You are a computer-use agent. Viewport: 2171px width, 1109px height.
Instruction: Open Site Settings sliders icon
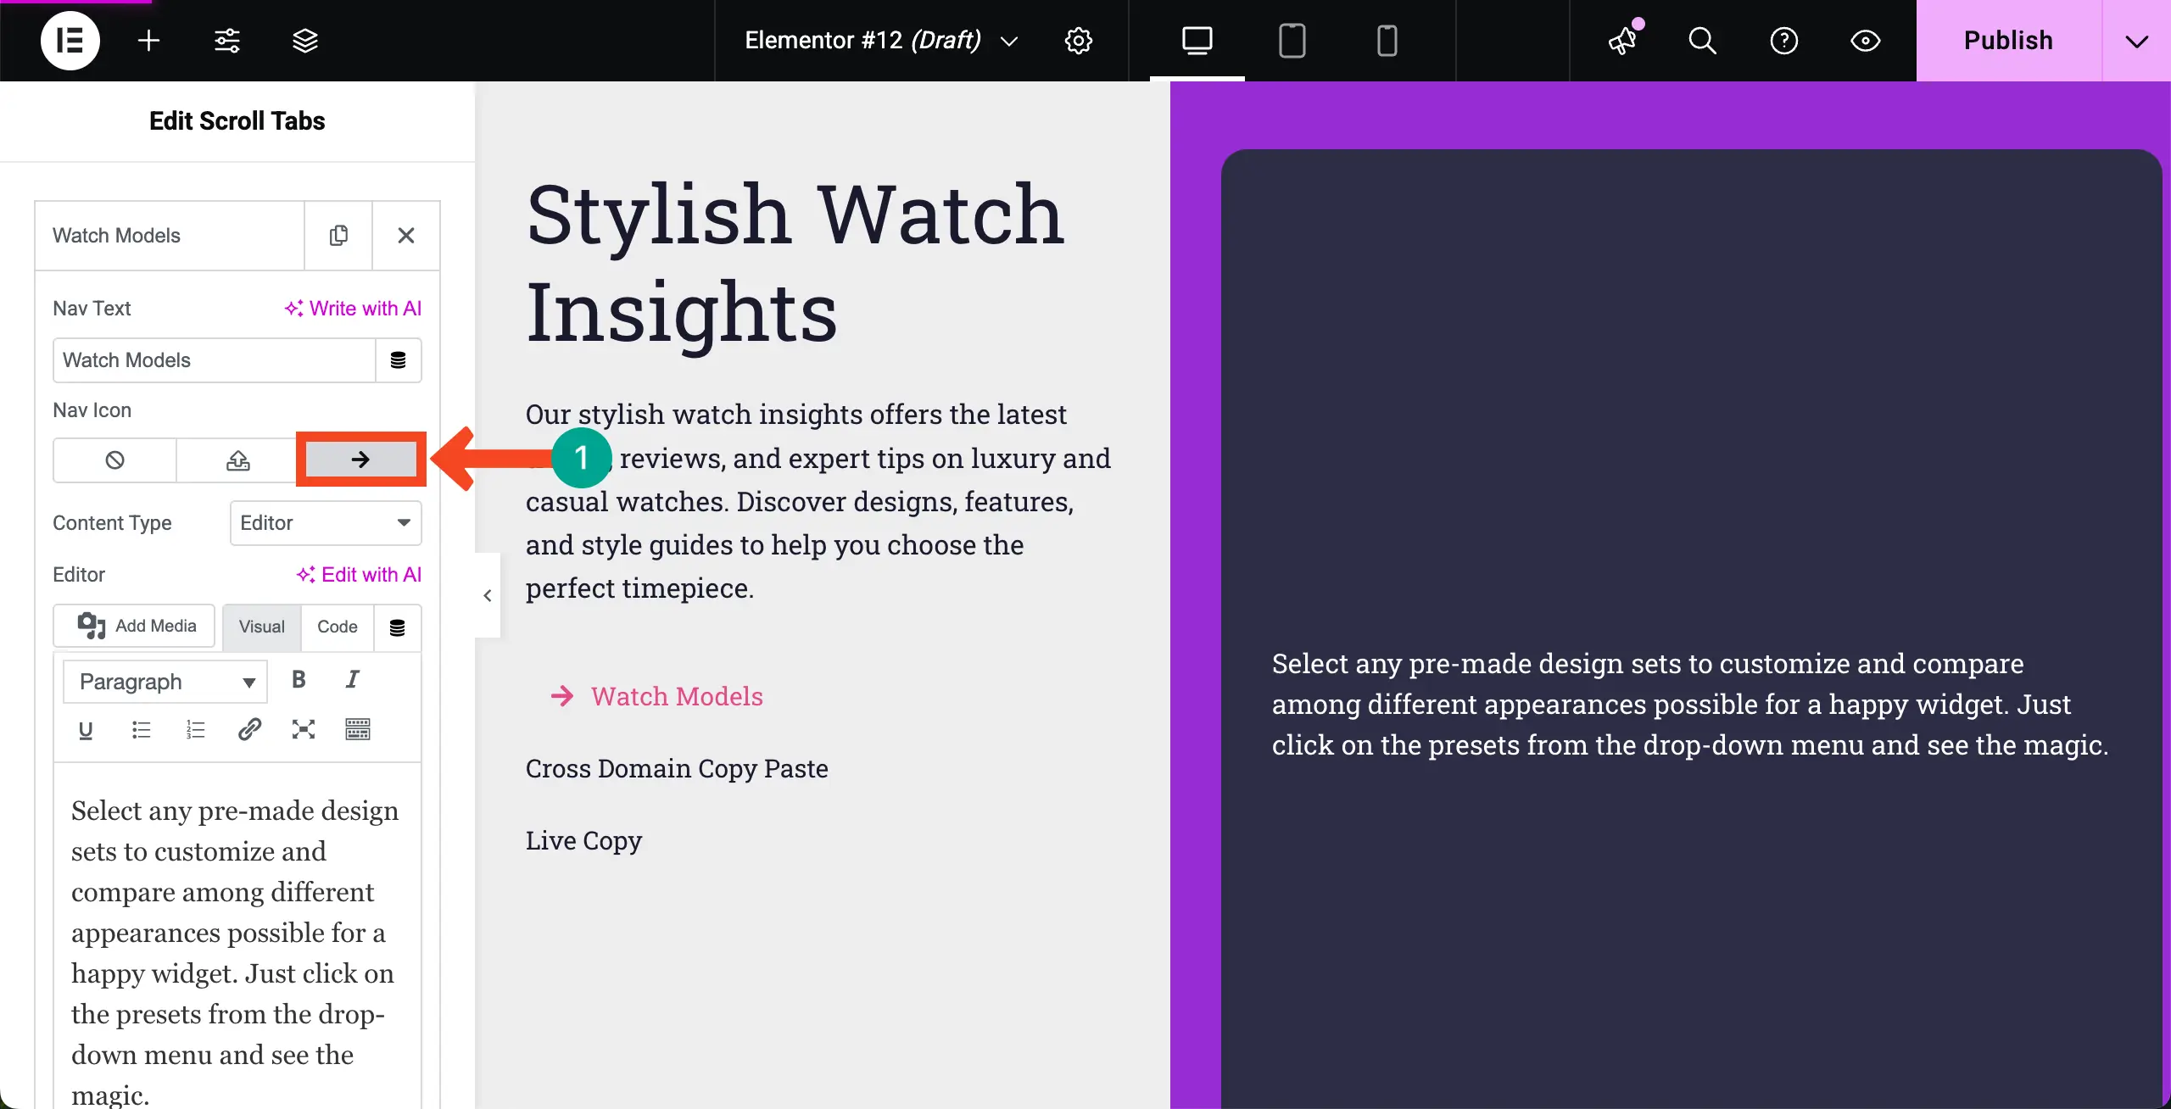point(226,40)
